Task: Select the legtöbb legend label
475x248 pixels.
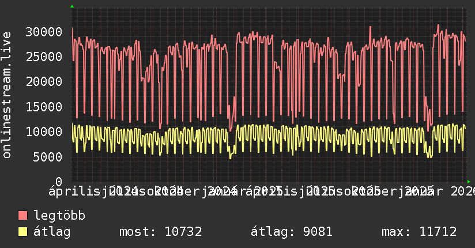Action: (59, 216)
